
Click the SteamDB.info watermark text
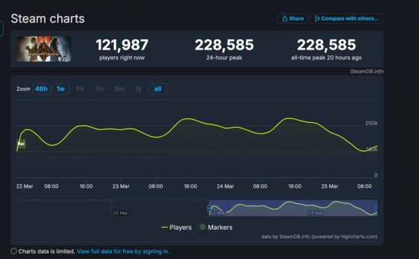367,71
